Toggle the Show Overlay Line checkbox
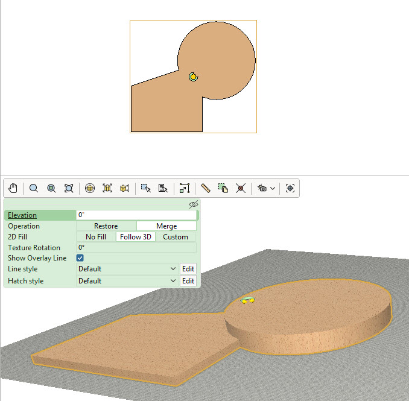The width and height of the screenshot is (409, 401). click(x=80, y=258)
